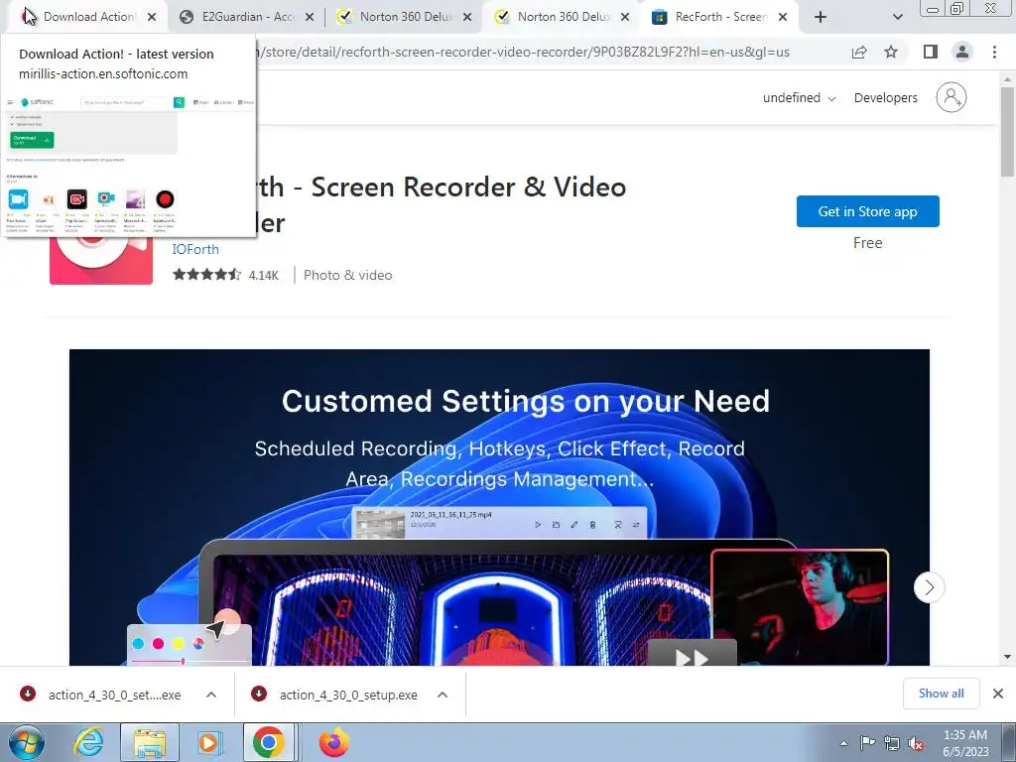Click the network status tray icon
Image resolution: width=1016 pixels, height=762 pixels.
(892, 743)
